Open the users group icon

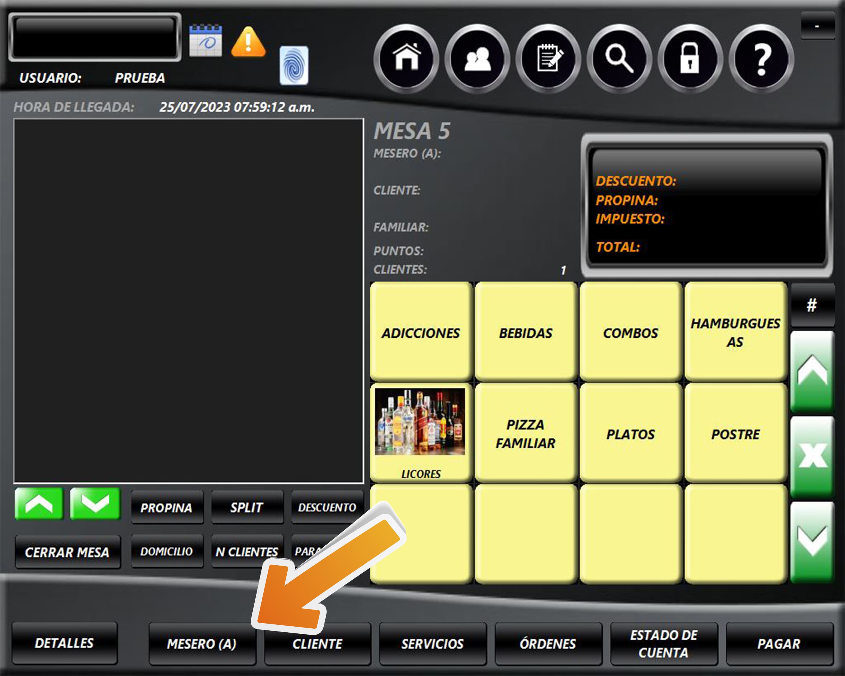(x=477, y=58)
